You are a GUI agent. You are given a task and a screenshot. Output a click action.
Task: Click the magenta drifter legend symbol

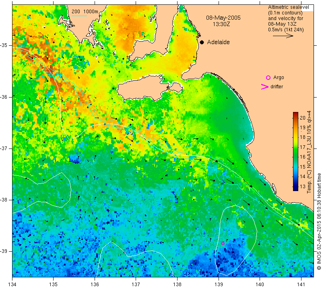264,87
